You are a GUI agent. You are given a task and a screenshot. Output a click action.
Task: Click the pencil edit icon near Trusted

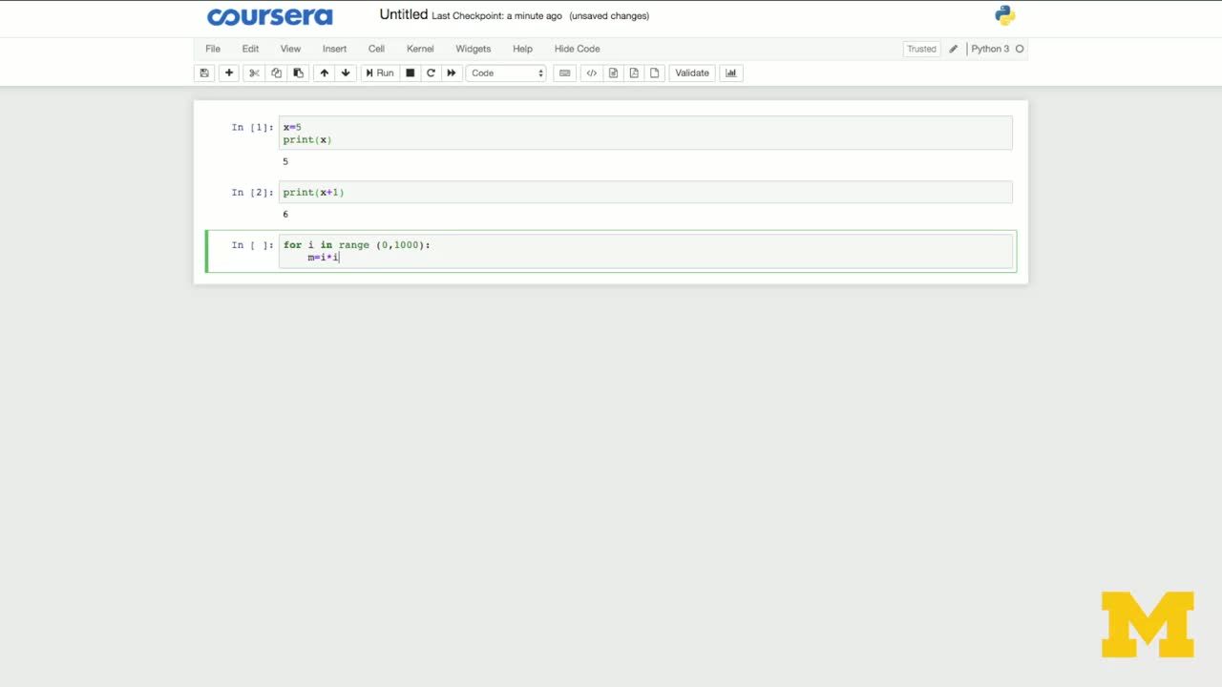point(953,49)
